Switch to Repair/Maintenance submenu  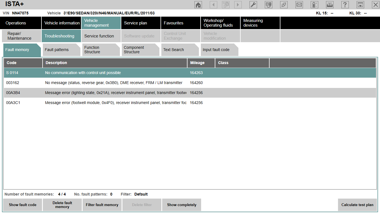[22, 36]
